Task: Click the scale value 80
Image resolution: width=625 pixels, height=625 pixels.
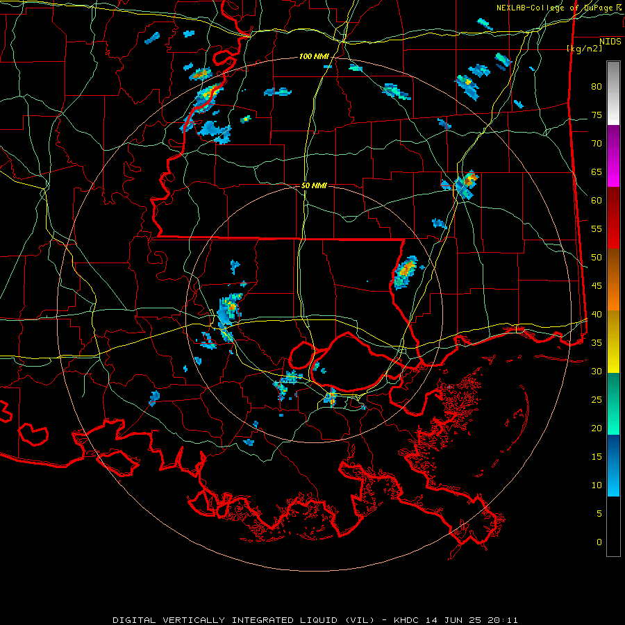Action: click(597, 87)
